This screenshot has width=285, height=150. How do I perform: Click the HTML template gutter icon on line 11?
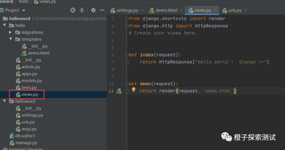(x=119, y=91)
